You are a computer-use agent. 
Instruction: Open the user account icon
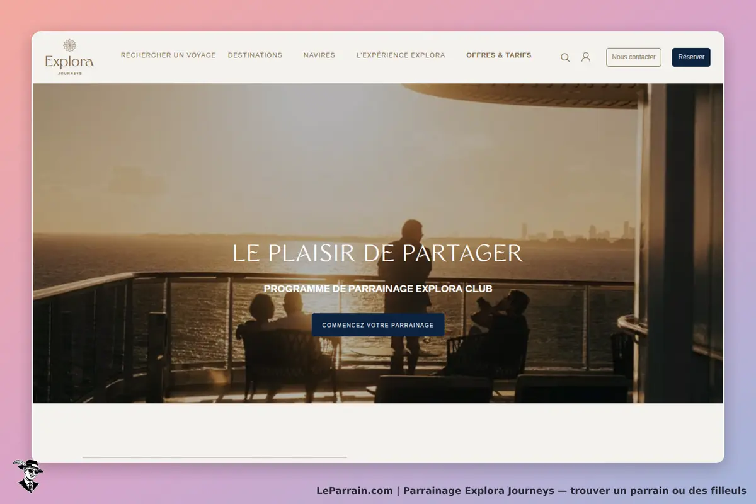[x=586, y=57]
